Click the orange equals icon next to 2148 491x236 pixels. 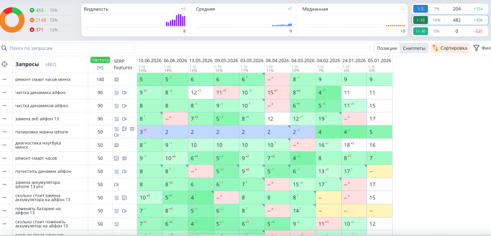[x=32, y=20]
